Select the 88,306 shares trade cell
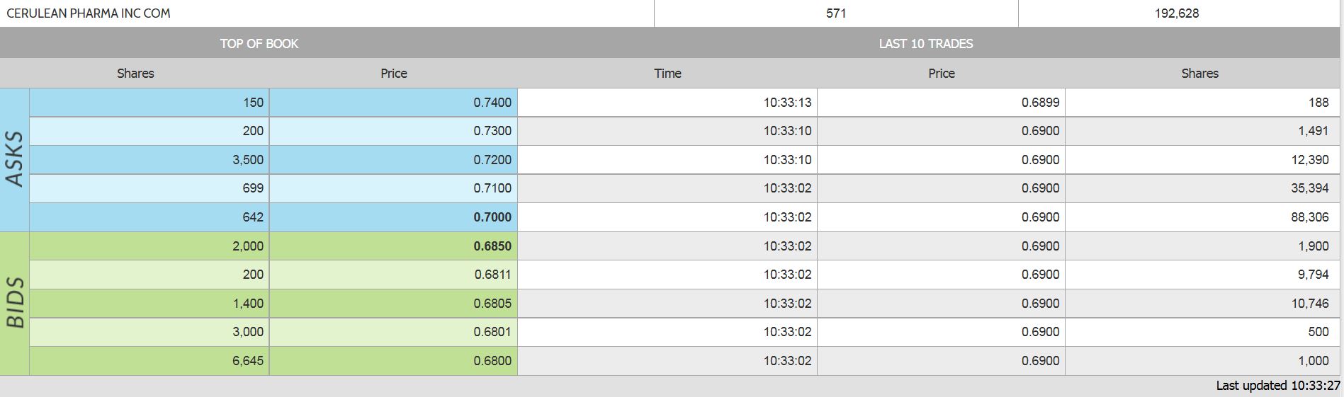Viewport: 1344px width, 397px height. point(1309,217)
